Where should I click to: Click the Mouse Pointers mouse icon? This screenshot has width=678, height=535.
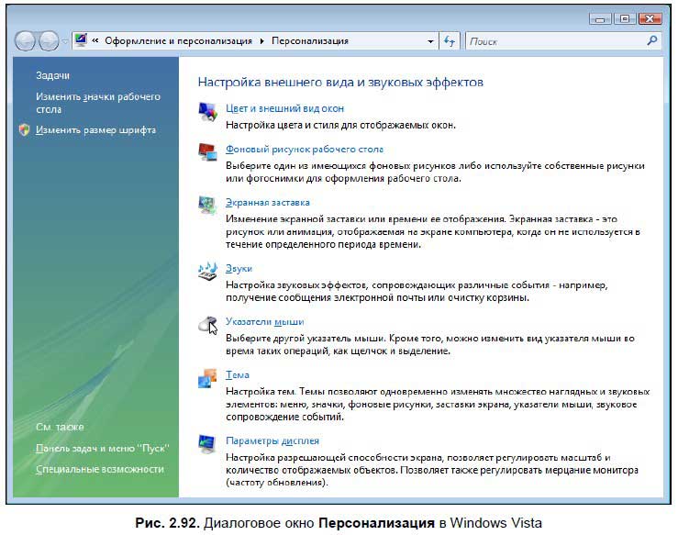tap(208, 325)
